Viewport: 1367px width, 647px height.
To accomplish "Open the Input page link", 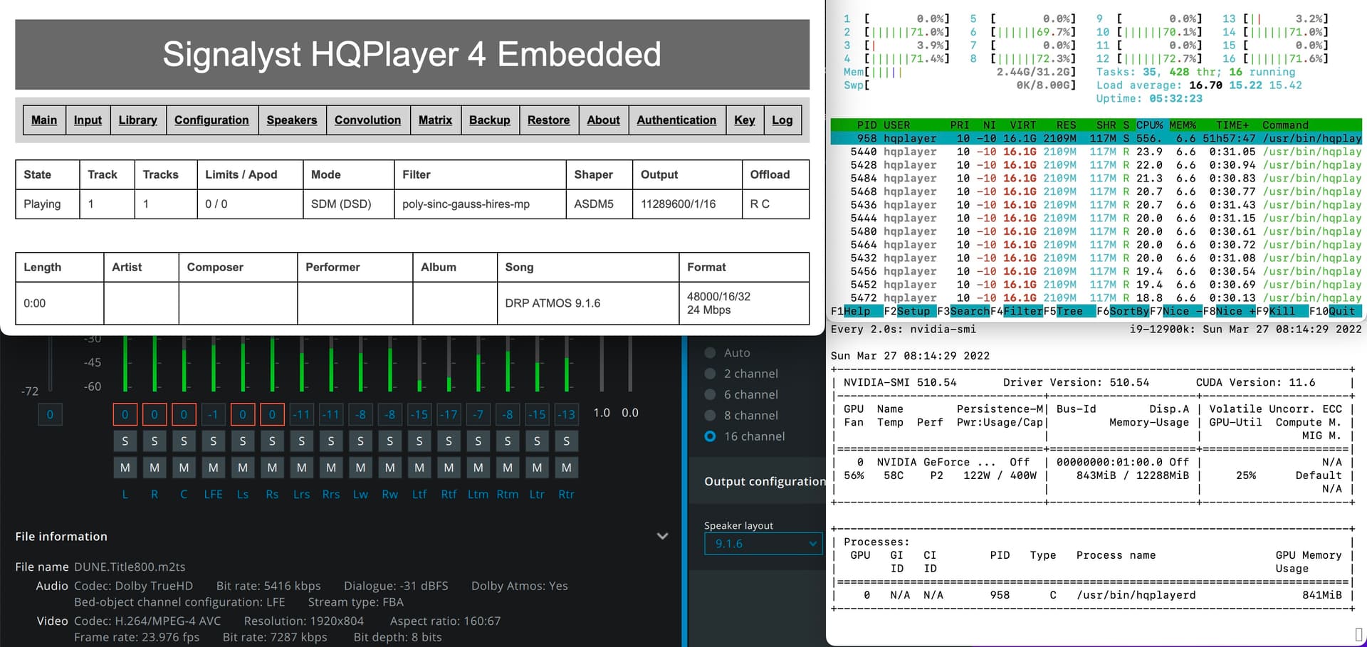I will coord(88,120).
